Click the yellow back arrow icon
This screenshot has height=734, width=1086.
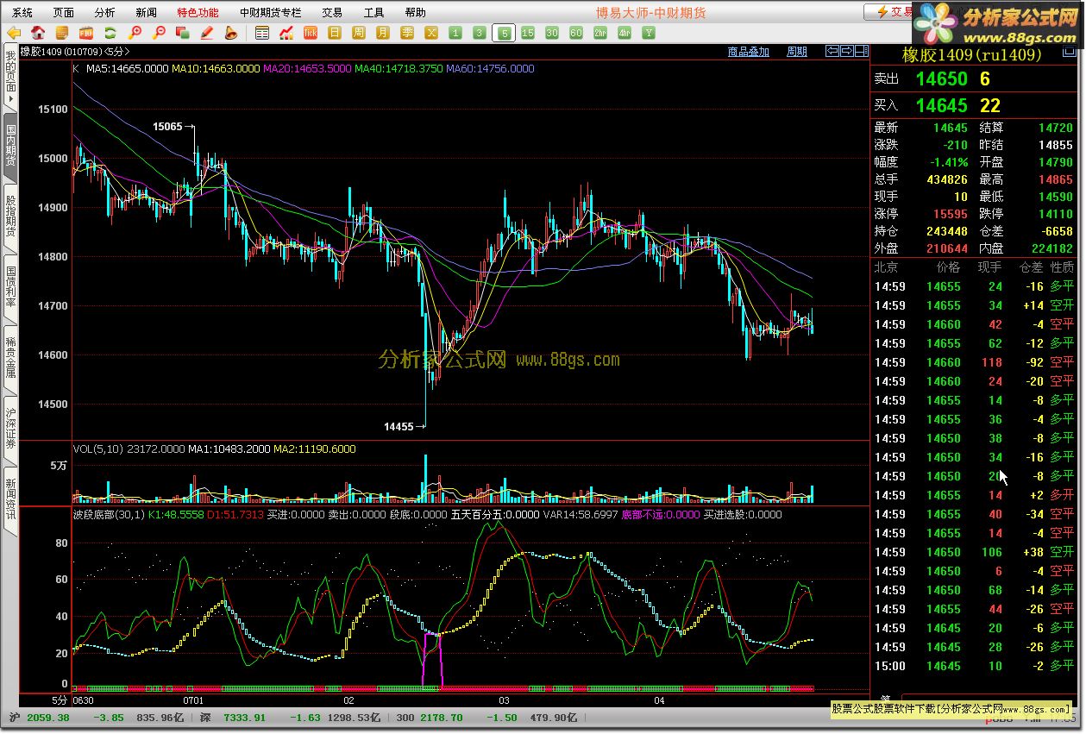pyautogui.click(x=13, y=33)
